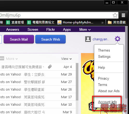
Task: Click the user profile avatar icon
Action: click(88, 39)
